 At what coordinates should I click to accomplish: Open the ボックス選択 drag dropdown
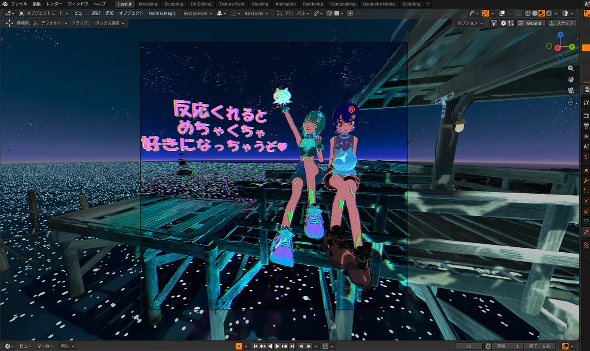point(110,23)
